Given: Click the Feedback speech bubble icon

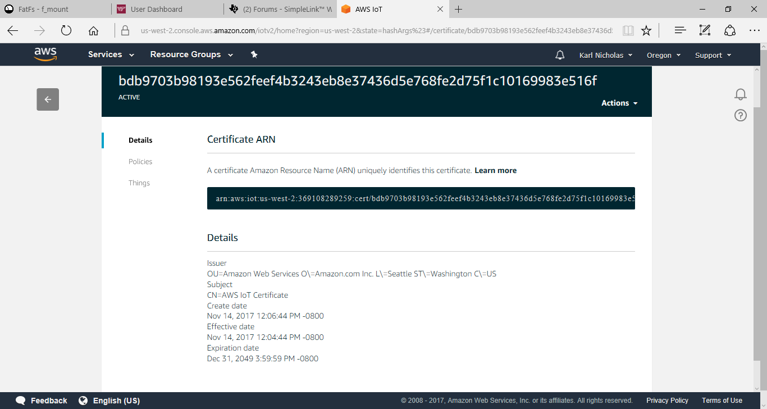Looking at the screenshot, I should tap(21, 401).
